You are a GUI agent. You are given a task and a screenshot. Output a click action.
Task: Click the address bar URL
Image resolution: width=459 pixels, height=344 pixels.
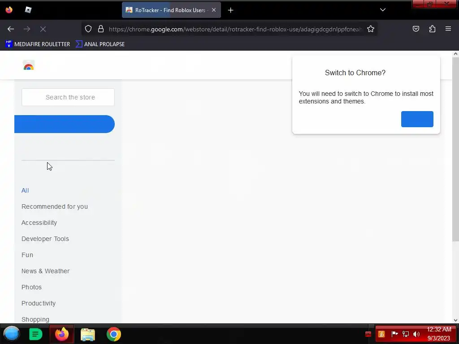[235, 29]
